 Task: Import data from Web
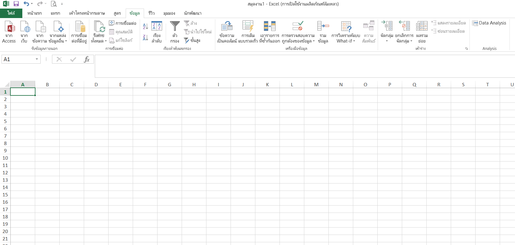pos(24,32)
